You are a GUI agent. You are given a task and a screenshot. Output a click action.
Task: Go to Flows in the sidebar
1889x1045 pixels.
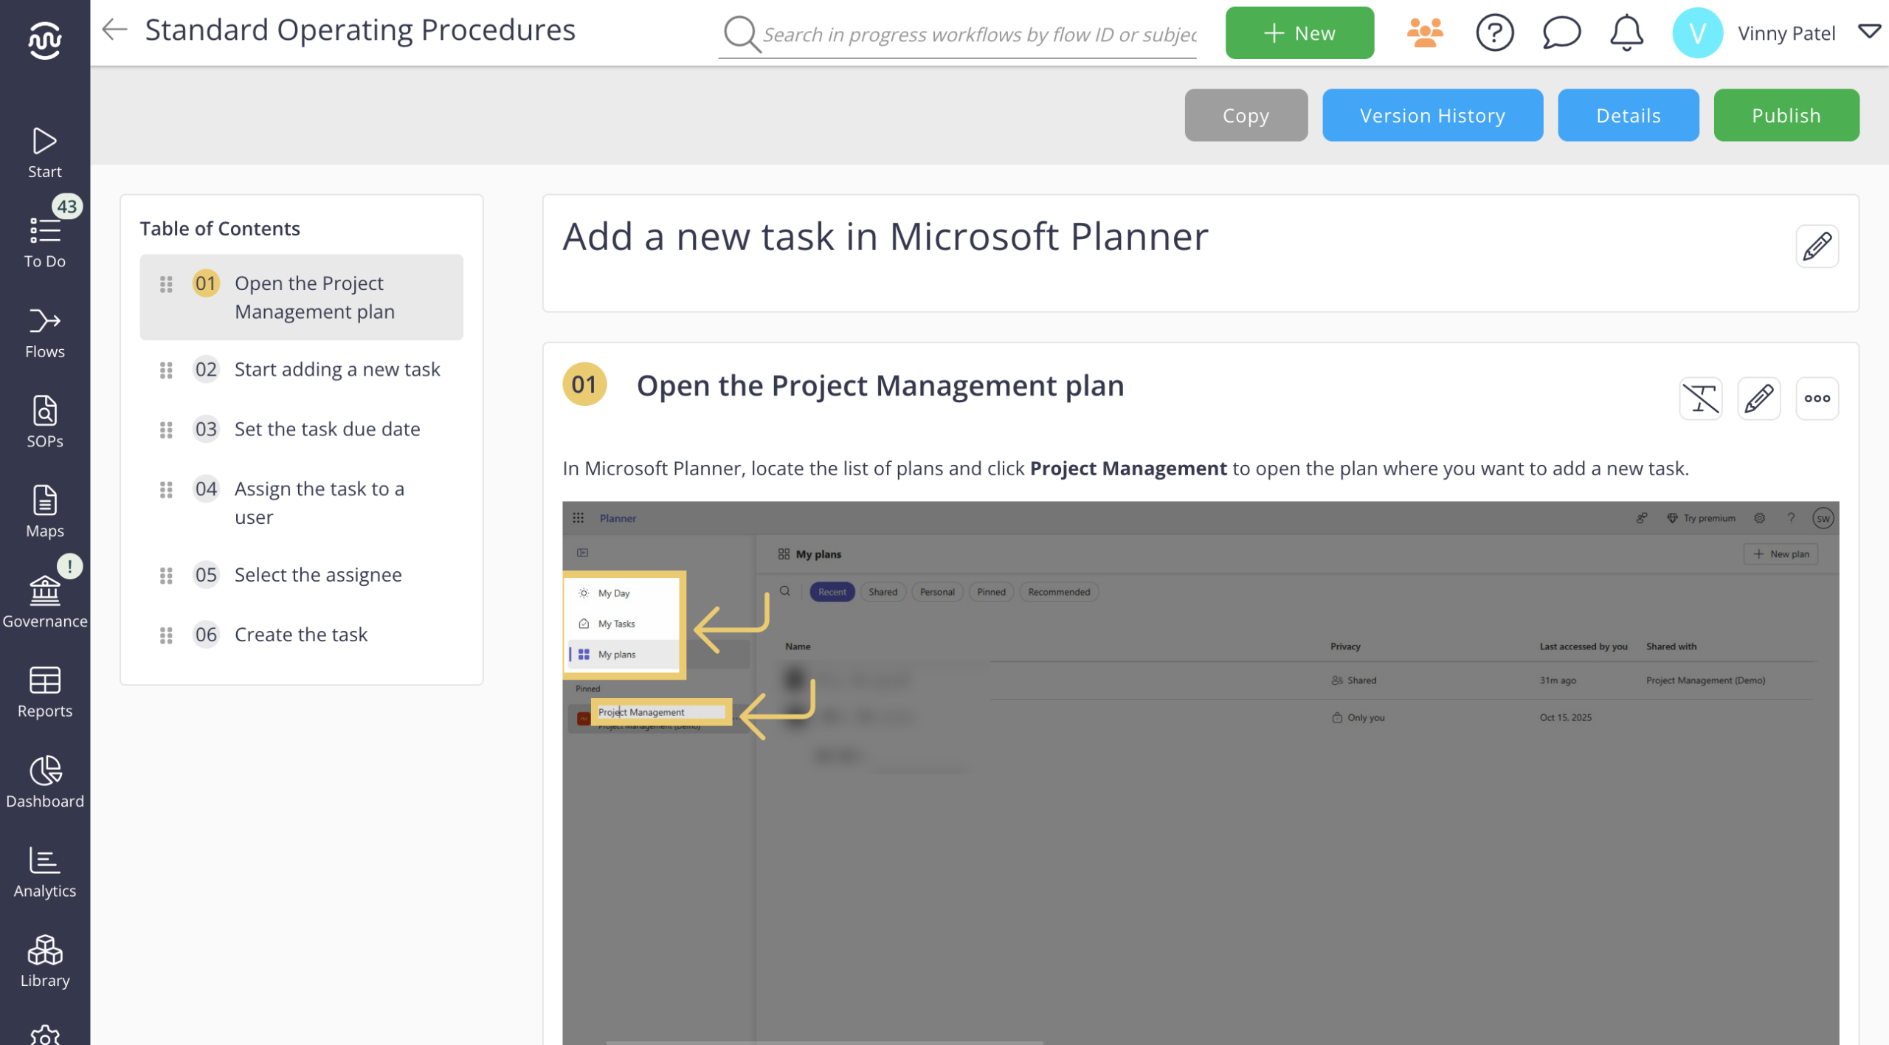pyautogui.click(x=45, y=334)
